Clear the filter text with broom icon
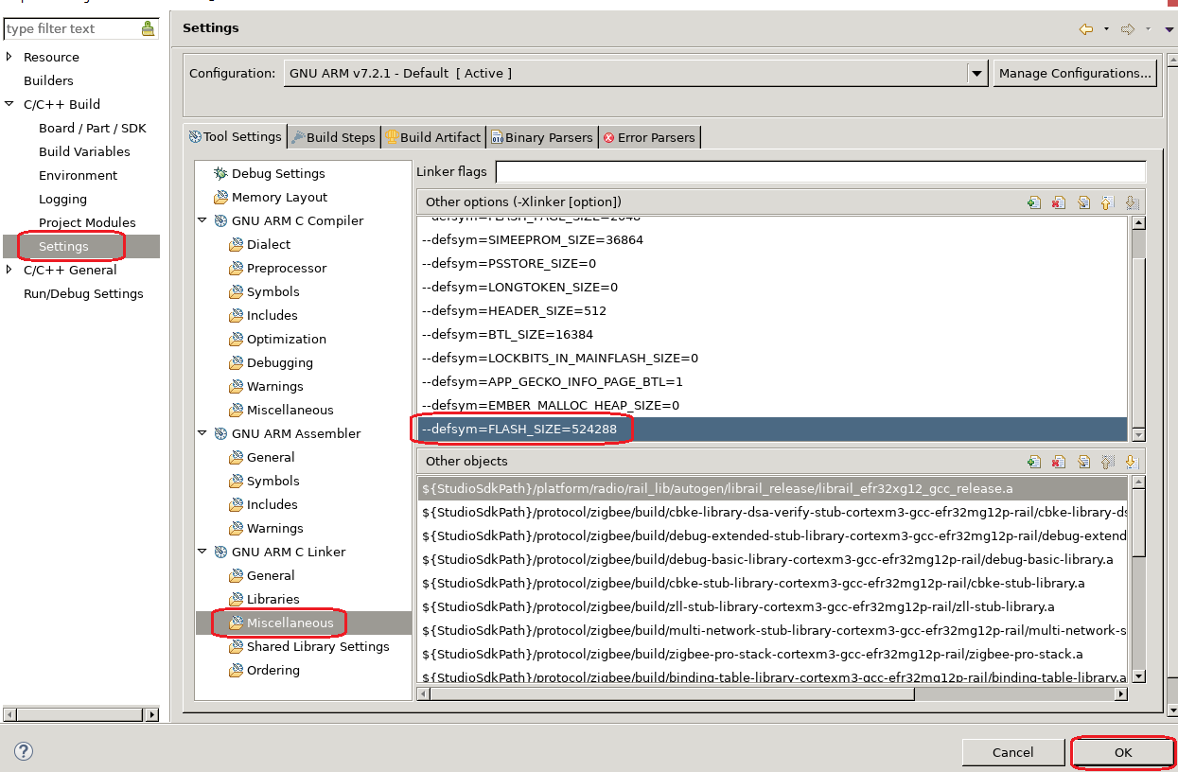 (x=148, y=28)
